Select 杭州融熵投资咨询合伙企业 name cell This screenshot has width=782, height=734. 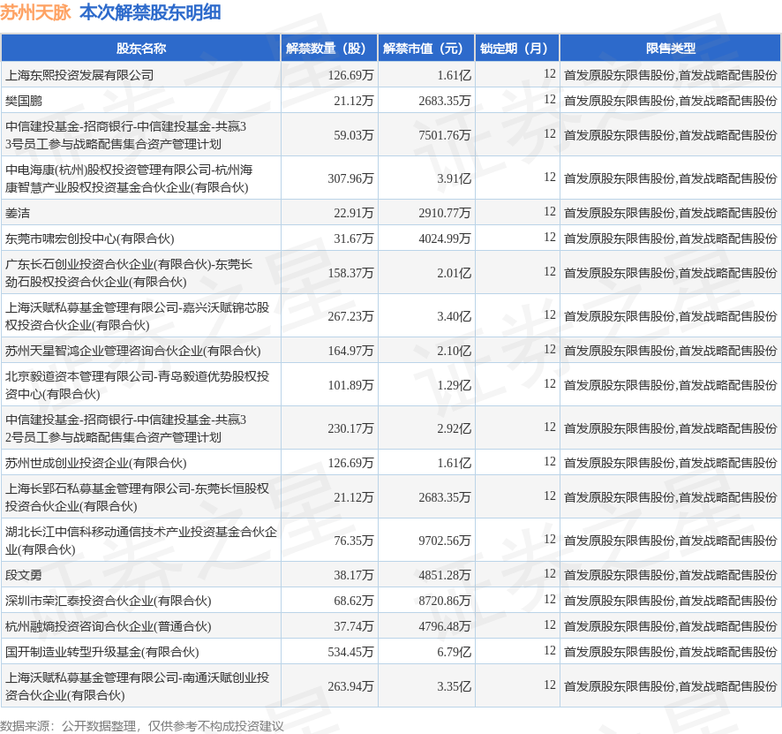(x=109, y=626)
